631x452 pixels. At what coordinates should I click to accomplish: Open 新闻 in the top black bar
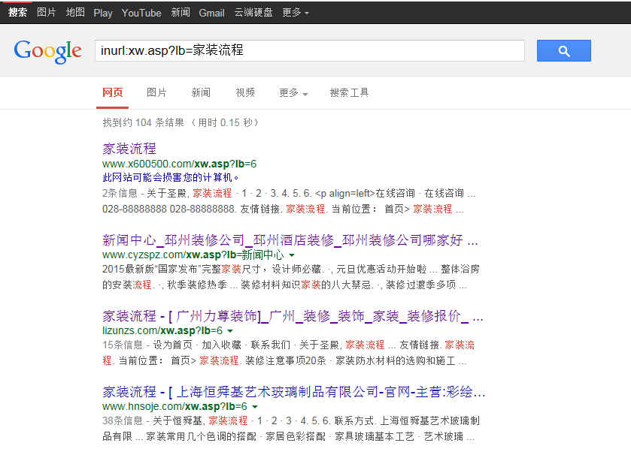tap(181, 13)
